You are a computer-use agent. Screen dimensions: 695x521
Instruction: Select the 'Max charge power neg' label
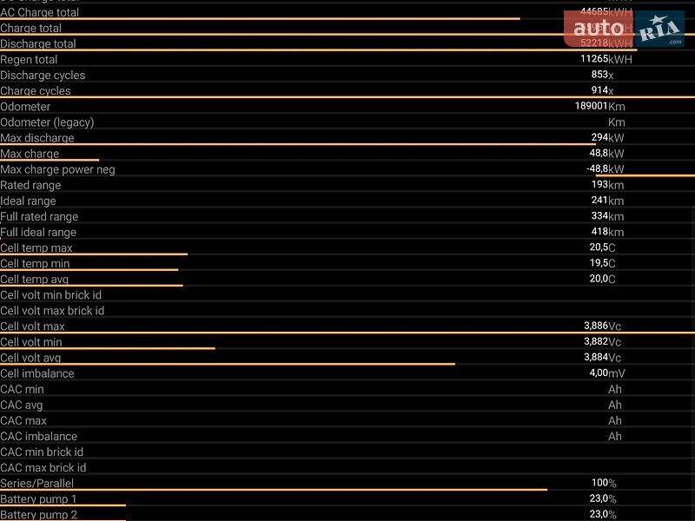57,169
